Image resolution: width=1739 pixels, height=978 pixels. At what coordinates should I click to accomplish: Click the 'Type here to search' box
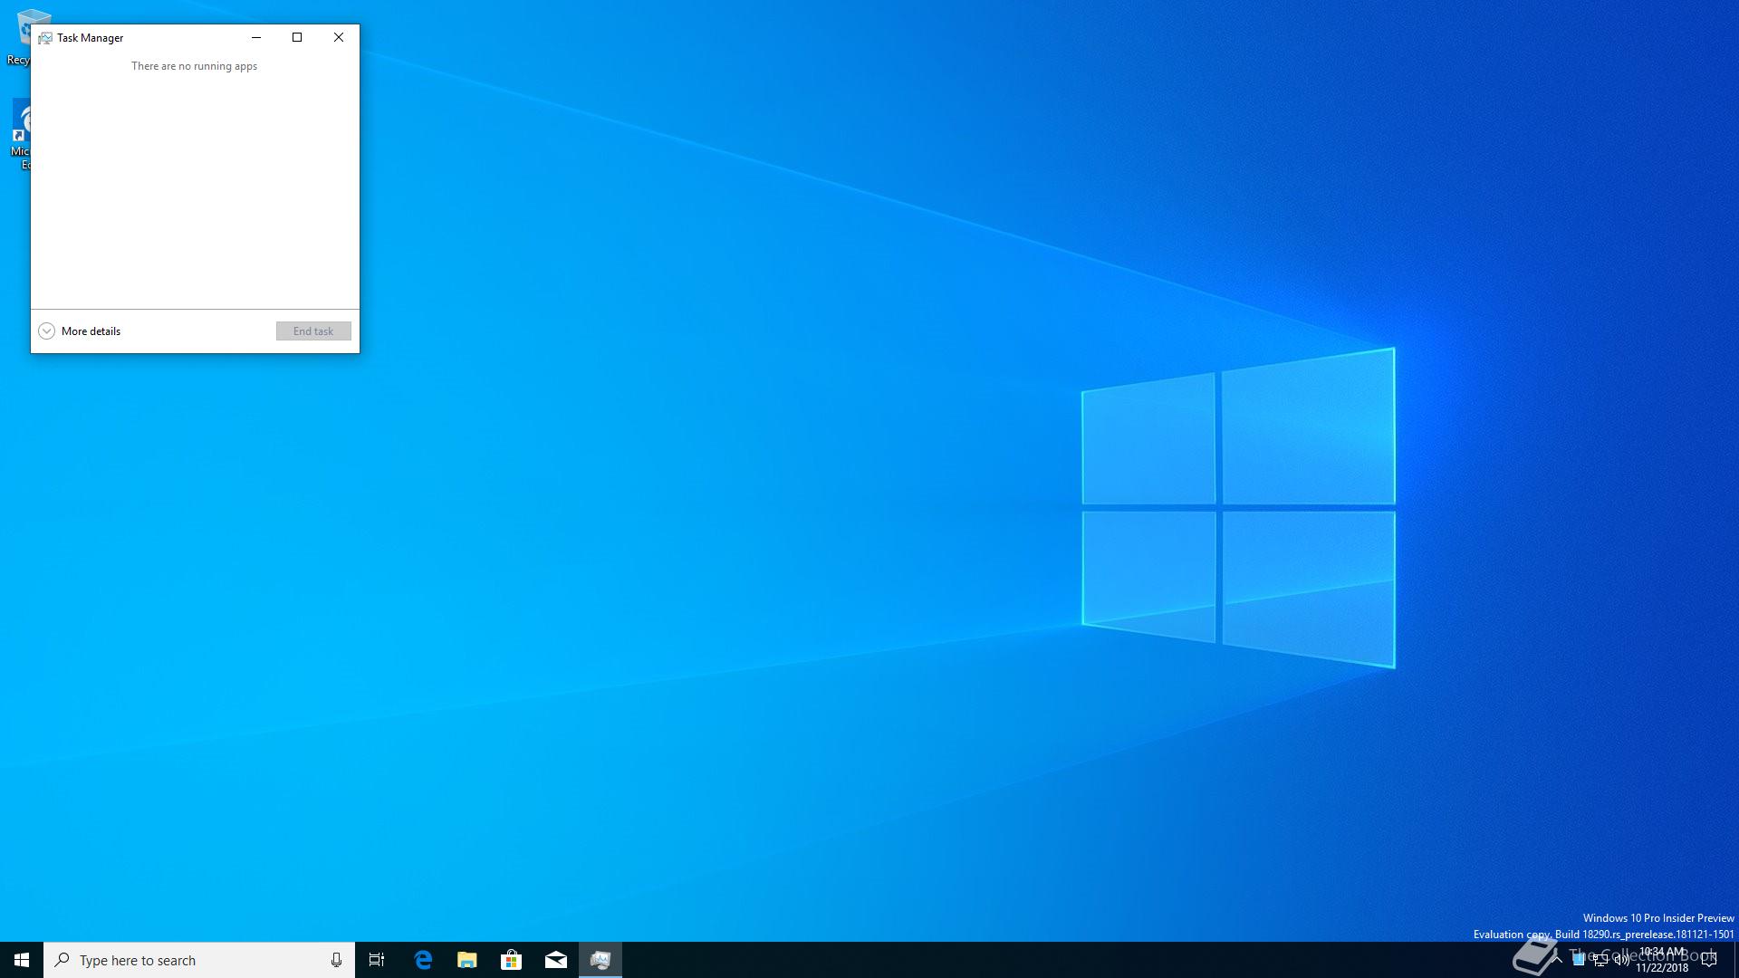pos(199,960)
